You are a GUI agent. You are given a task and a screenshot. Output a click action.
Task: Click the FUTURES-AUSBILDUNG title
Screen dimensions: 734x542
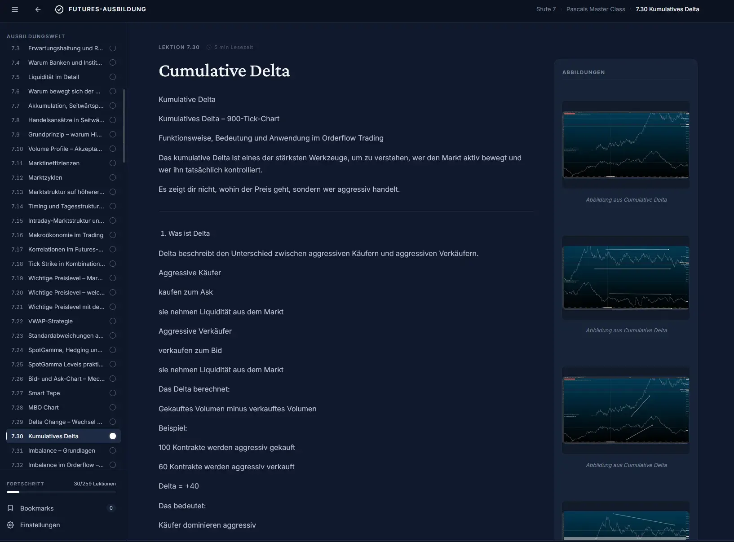click(x=107, y=9)
